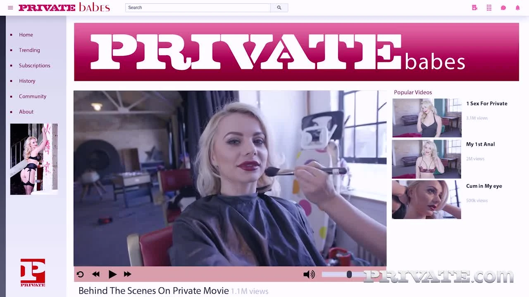Click the search magnifier button
529x297 pixels.
279,7
